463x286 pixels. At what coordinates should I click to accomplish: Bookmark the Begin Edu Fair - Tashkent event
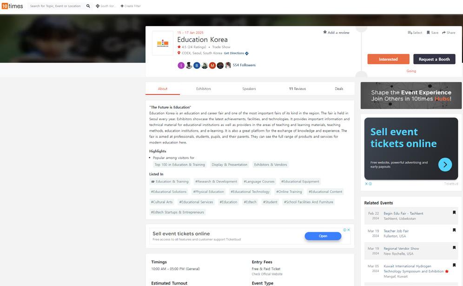454,213
